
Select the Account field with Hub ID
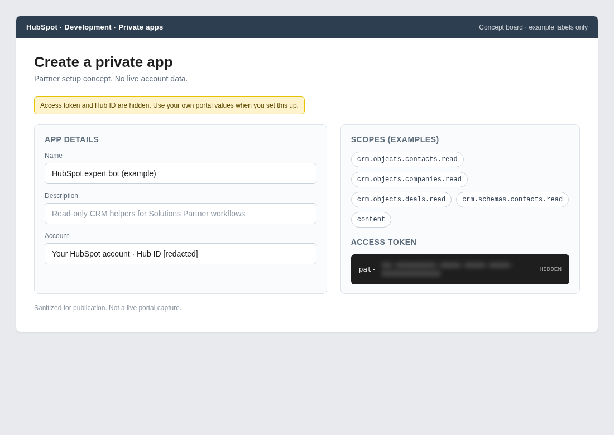(x=180, y=254)
